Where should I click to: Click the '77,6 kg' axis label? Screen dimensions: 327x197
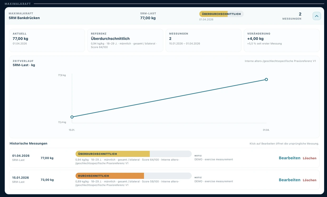pyautogui.click(x=62, y=75)
